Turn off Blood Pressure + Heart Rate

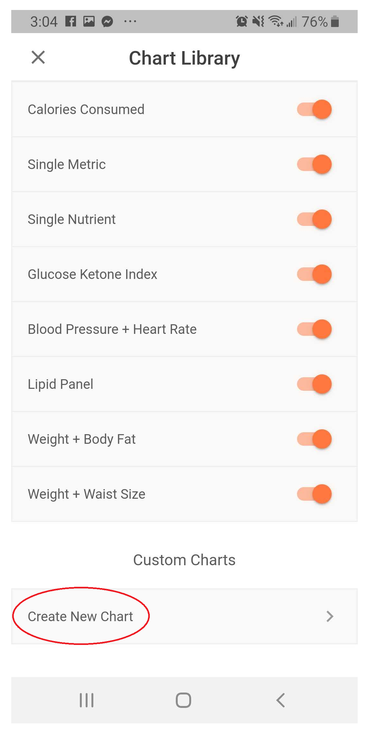coord(314,329)
